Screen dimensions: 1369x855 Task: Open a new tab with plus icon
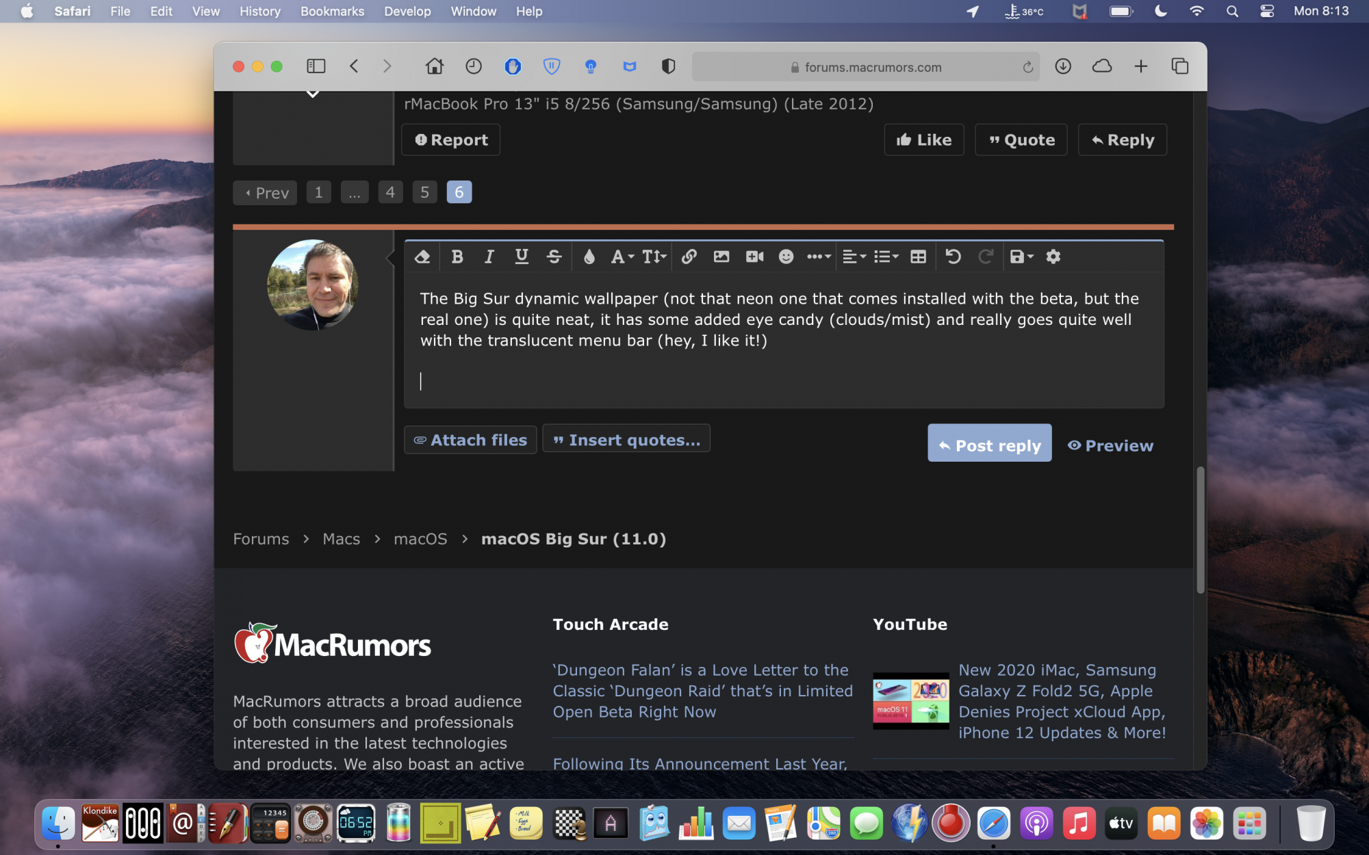point(1140,66)
